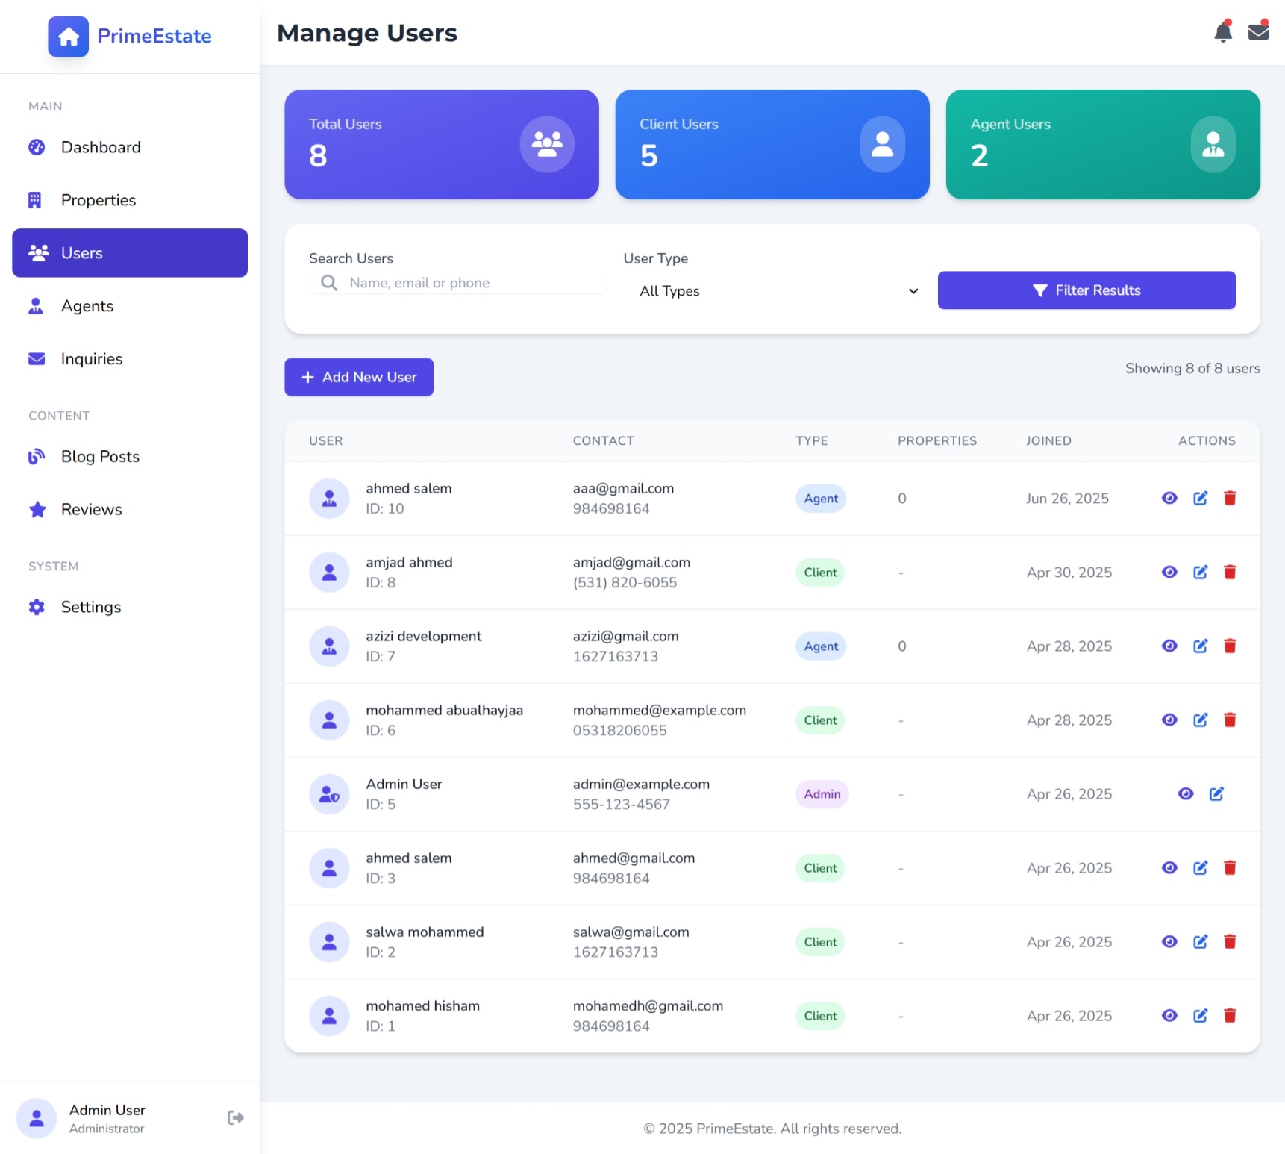Edit azizi development with pencil icon
The width and height of the screenshot is (1285, 1154).
(x=1200, y=646)
